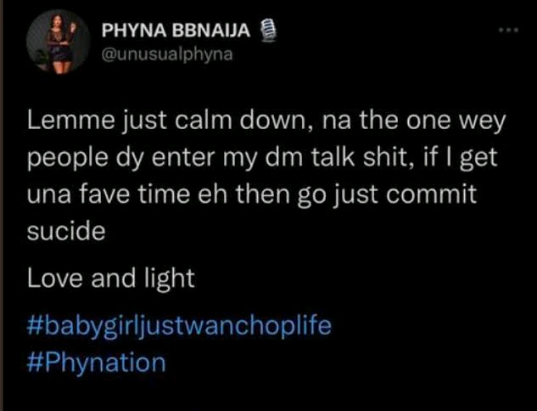Screen dimensions: 537x411
Task: Click the PHYNA BBNAIJA display name
Action: tap(176, 31)
